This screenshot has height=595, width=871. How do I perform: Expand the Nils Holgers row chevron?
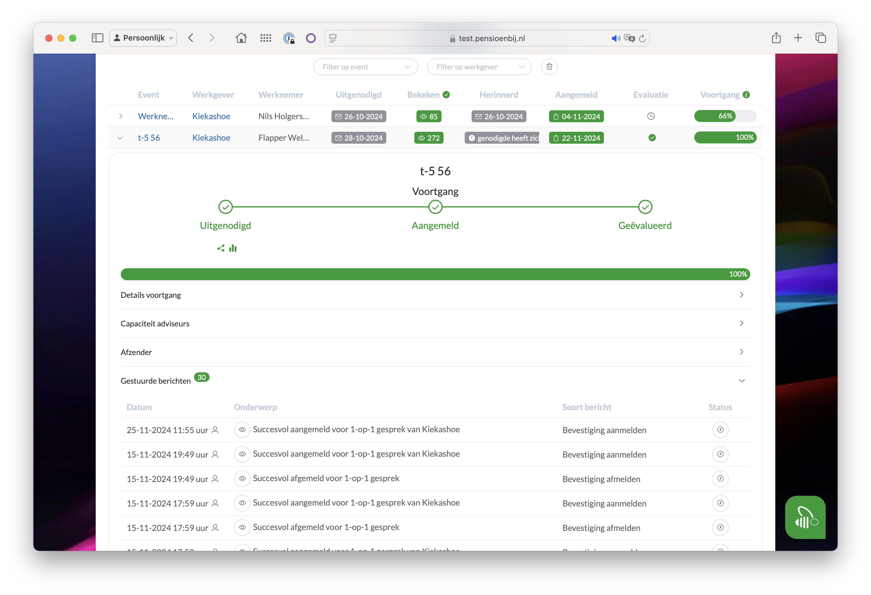point(120,116)
